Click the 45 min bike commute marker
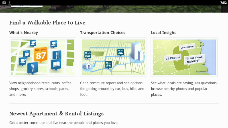Viewport: 228px width, 128px height. pyautogui.click(x=108, y=65)
